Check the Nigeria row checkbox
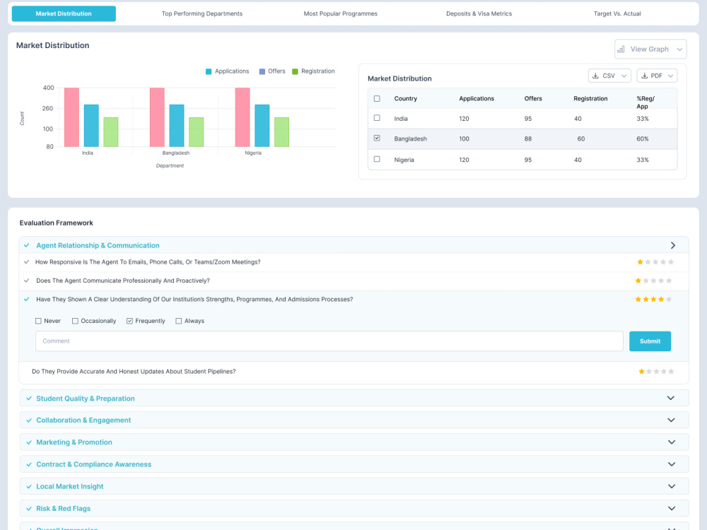Image resolution: width=707 pixels, height=530 pixels. click(377, 159)
